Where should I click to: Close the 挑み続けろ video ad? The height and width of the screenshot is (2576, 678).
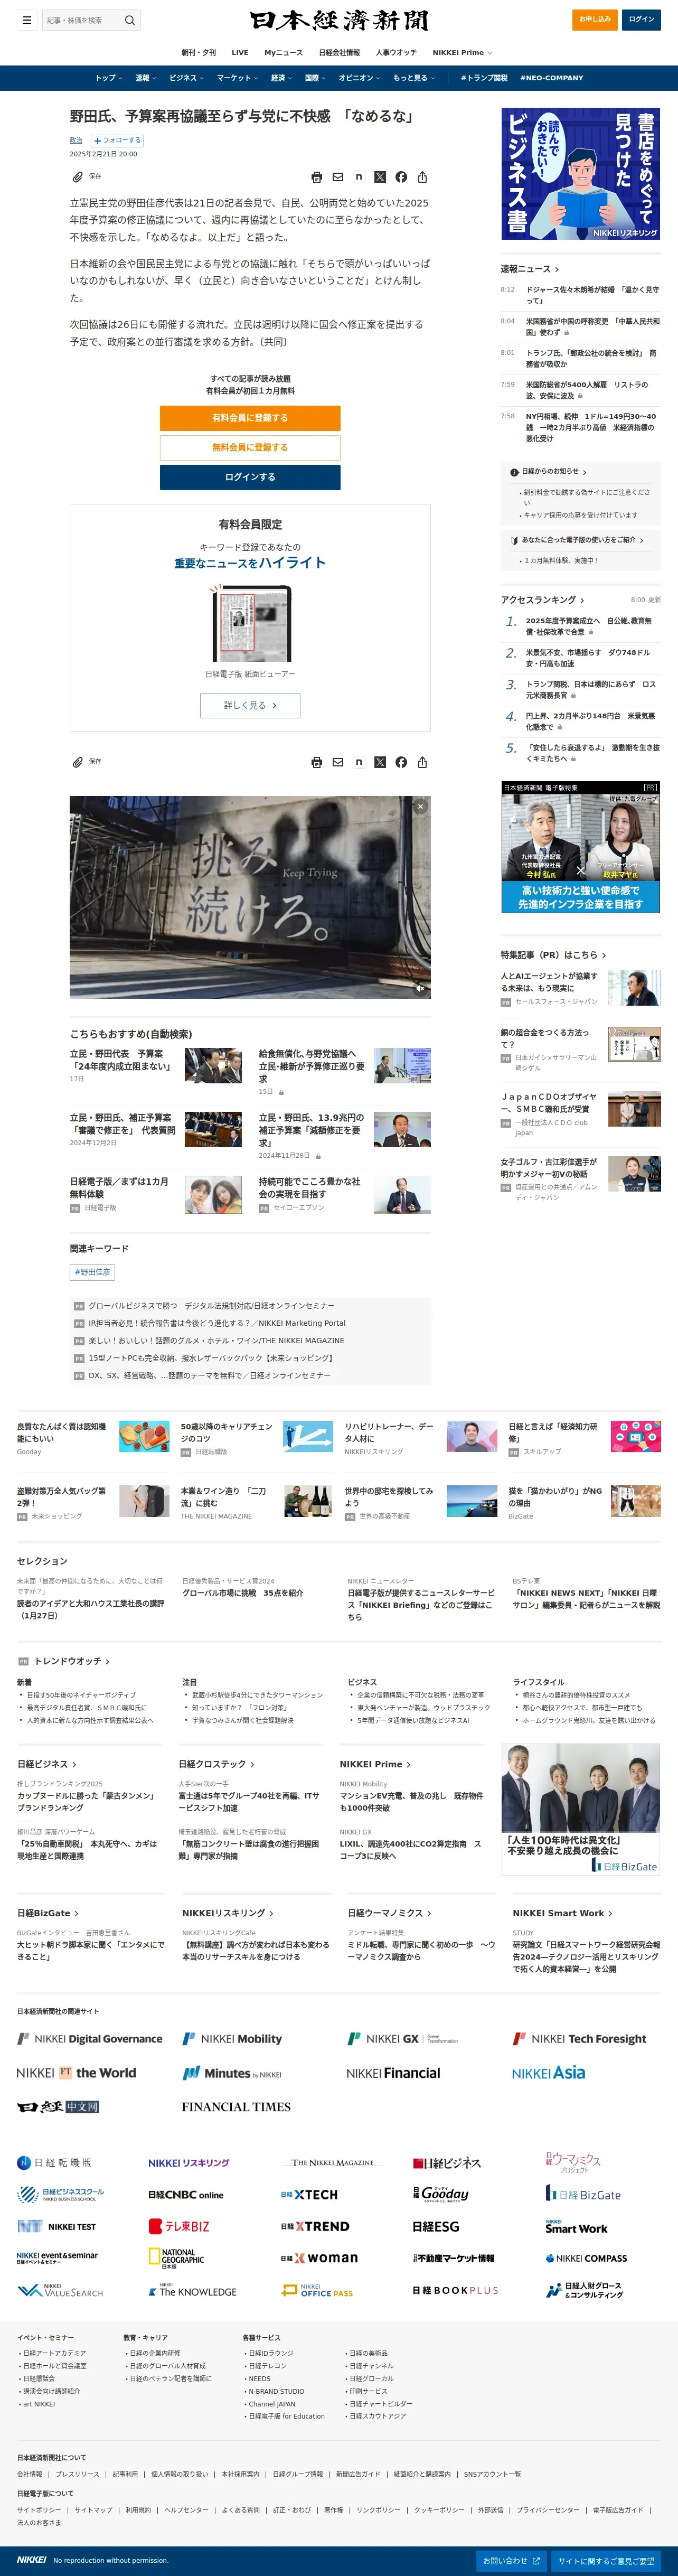pos(421,806)
